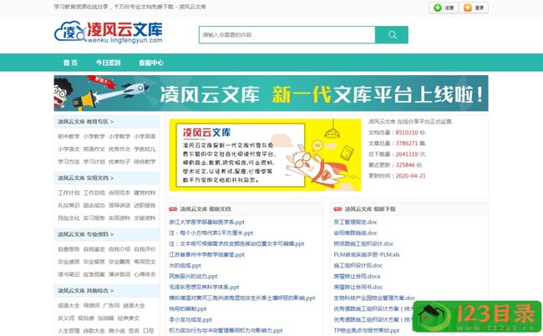
Task: Open the 民俗文化 category link
Action: (69, 218)
